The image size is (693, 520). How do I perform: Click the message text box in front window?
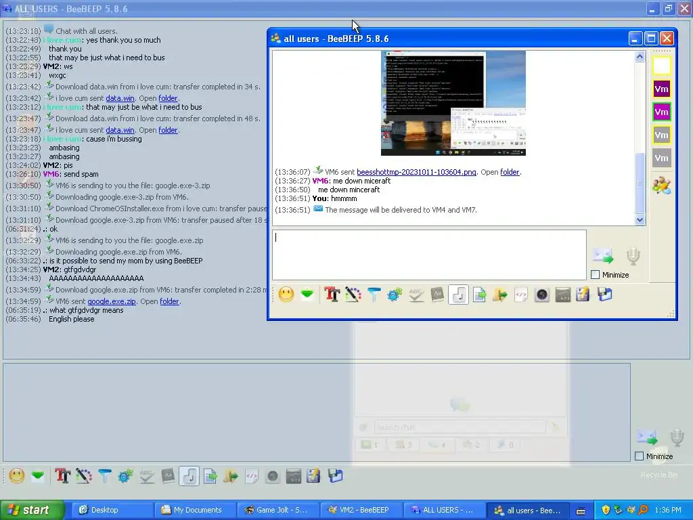point(429,255)
